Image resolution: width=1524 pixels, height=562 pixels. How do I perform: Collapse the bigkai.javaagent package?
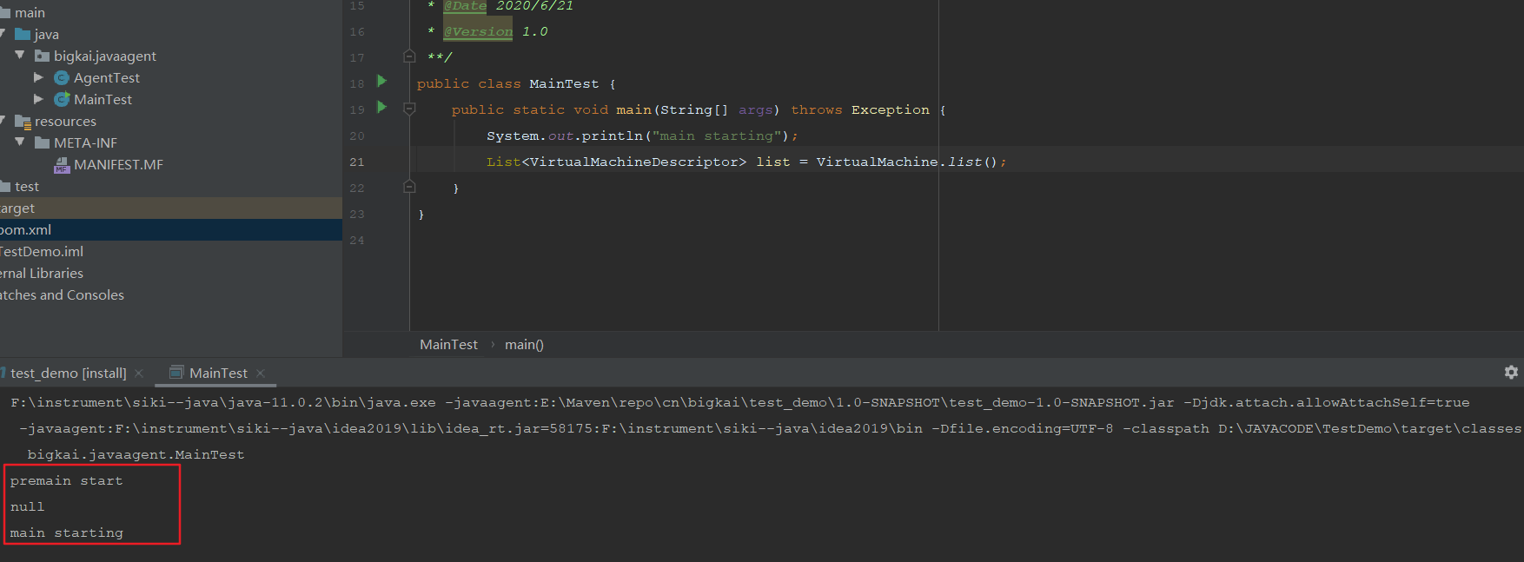click(20, 55)
